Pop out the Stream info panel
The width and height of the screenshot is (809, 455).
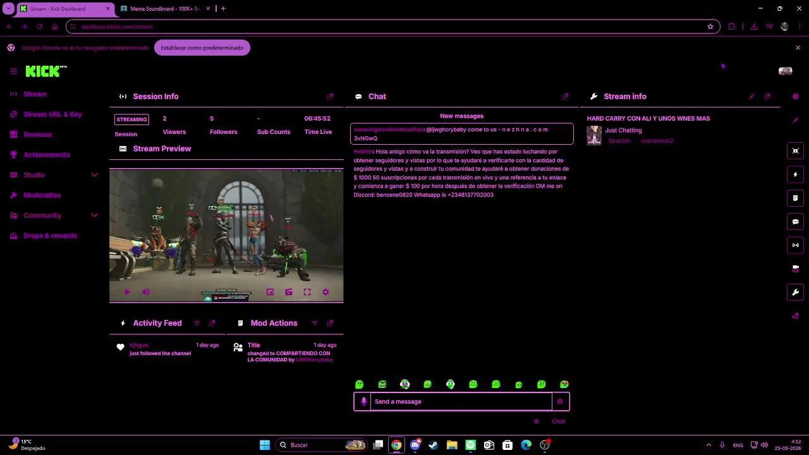767,97
